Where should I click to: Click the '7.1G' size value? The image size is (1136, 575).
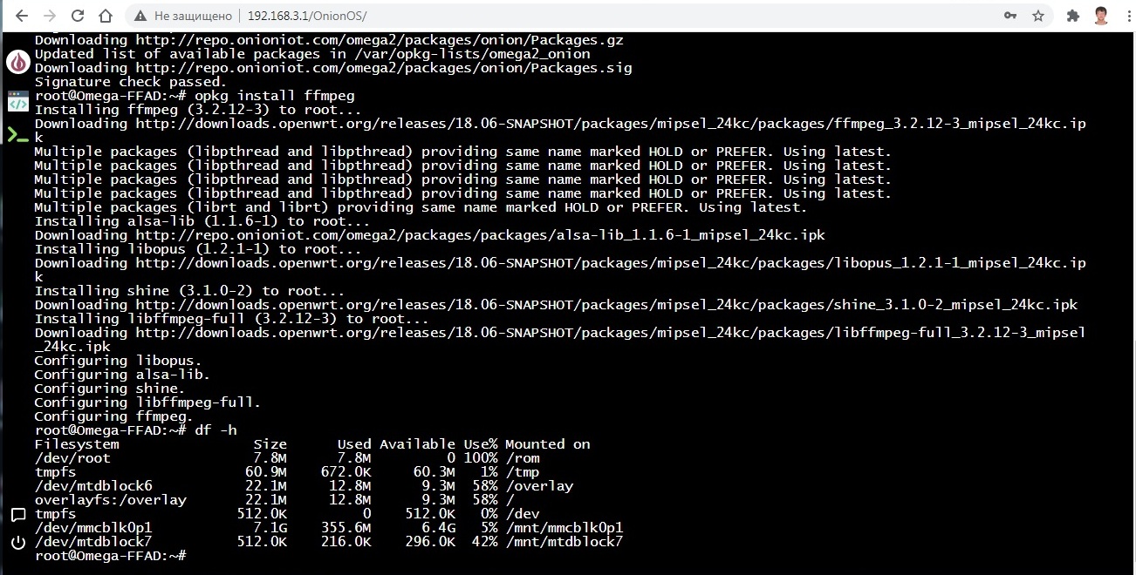tap(270, 528)
